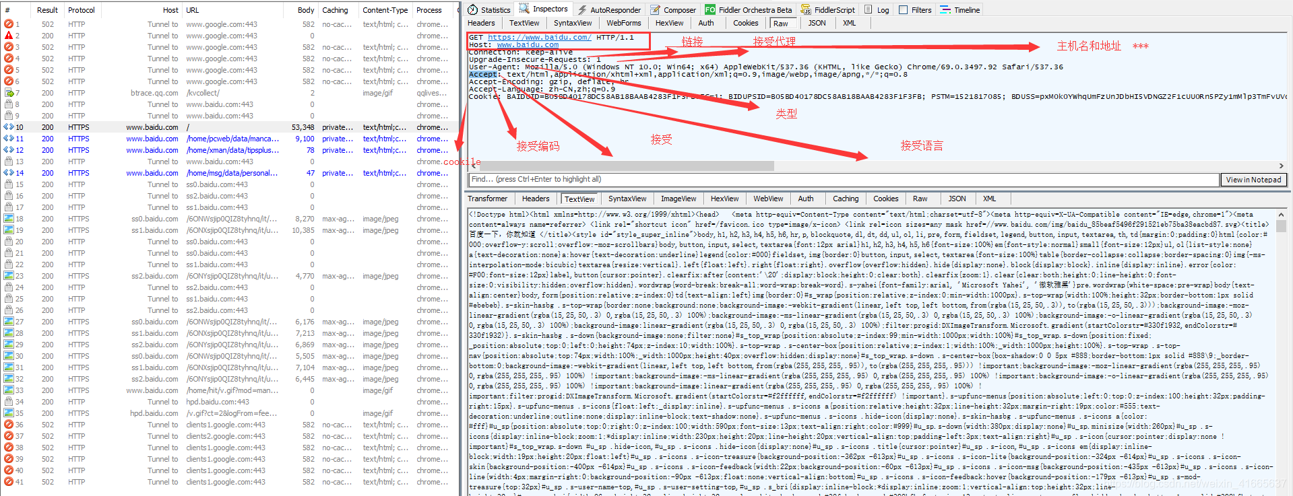Click blue arrows icon of session 10
The height and width of the screenshot is (496, 1293).
pos(9,127)
